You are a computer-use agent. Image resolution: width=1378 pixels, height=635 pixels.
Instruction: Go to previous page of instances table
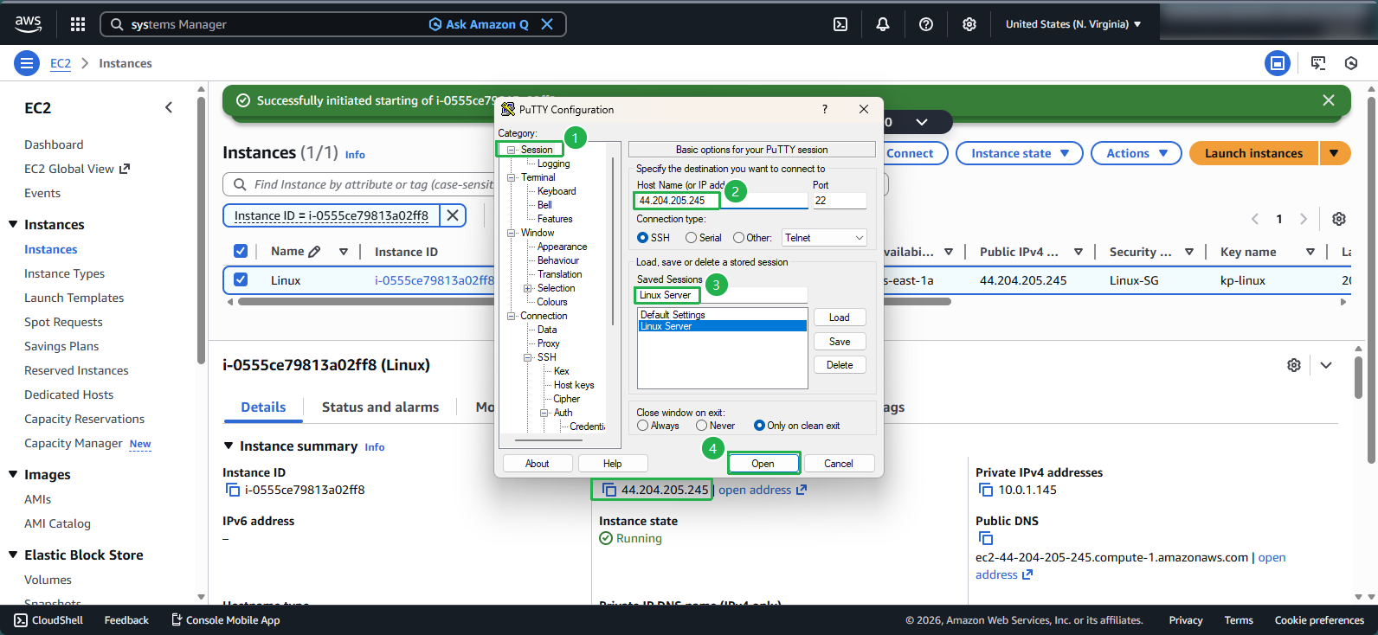tap(1255, 219)
